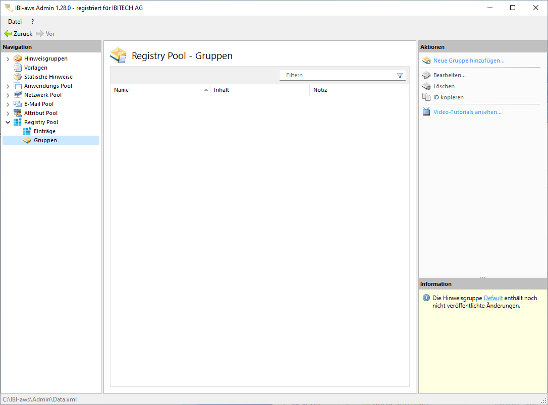The image size is (548, 405).
Task: Expand the E-Mail Pool node
Action: [x=8, y=104]
